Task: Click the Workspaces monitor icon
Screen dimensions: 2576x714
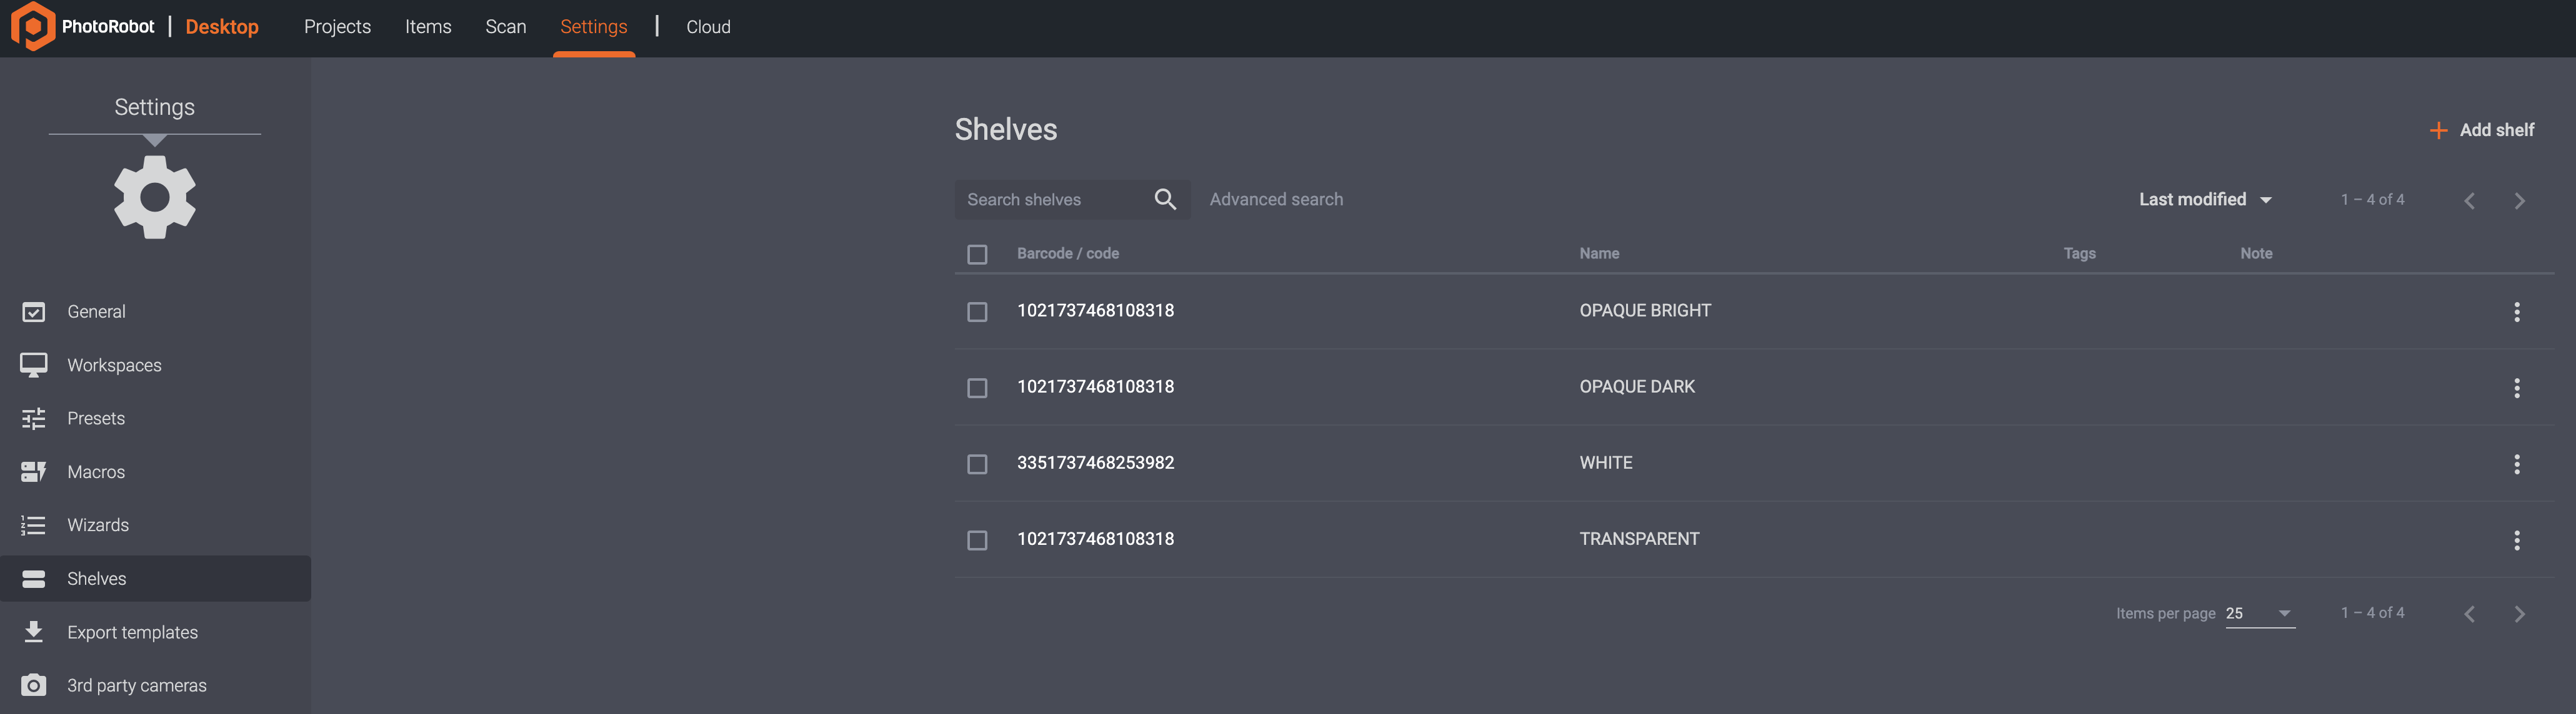Action: coord(33,366)
